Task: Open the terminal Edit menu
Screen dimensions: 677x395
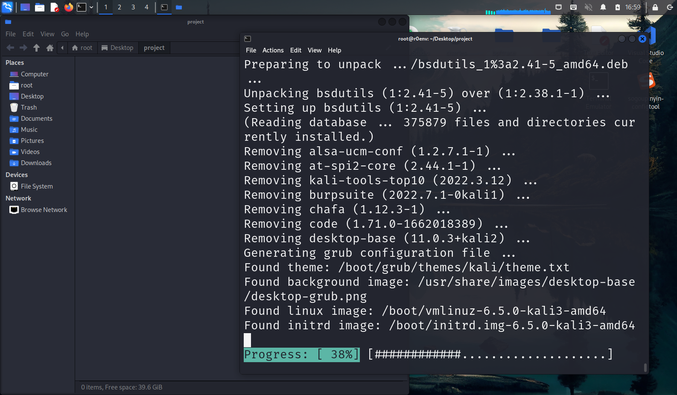Action: [296, 50]
